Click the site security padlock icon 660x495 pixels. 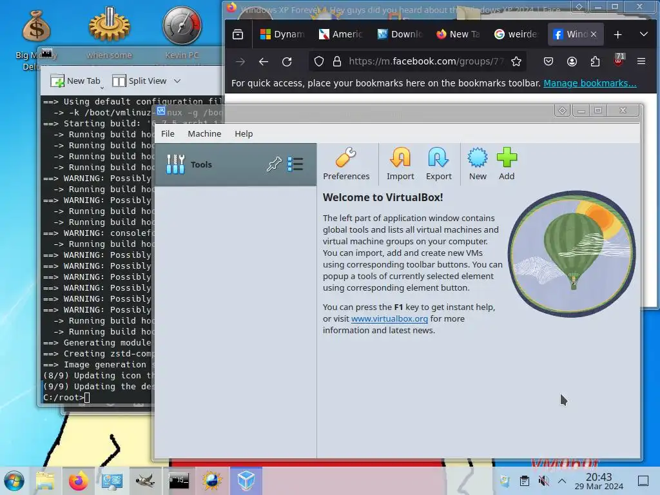pos(336,61)
